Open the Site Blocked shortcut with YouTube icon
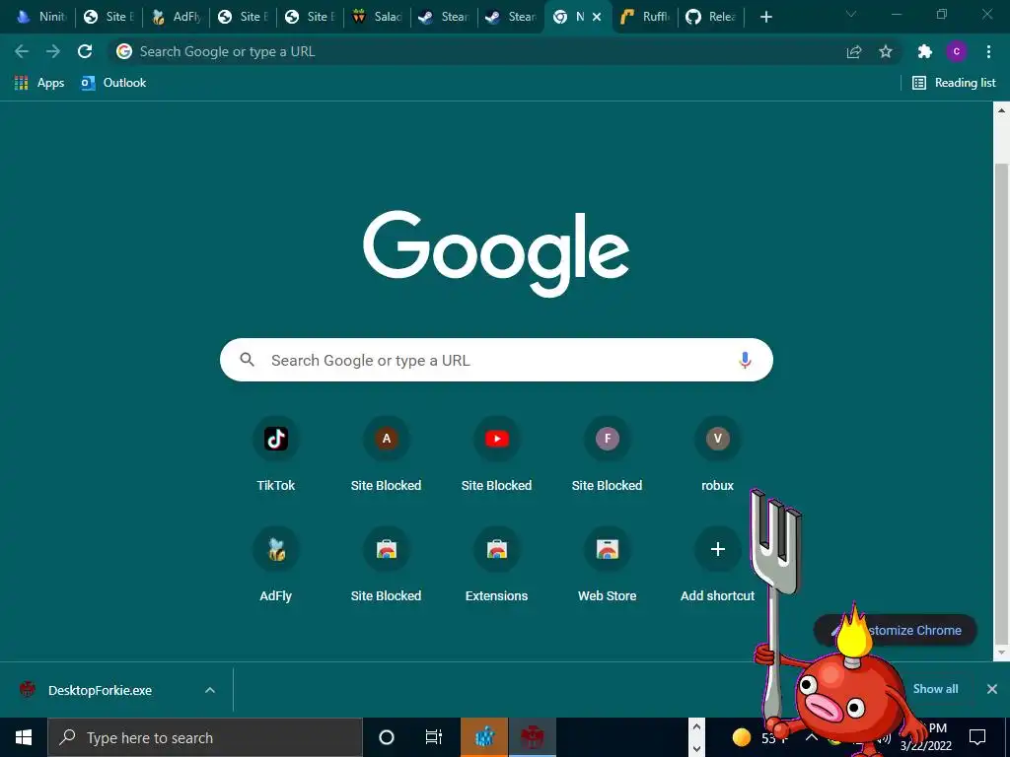The width and height of the screenshot is (1010, 757). click(x=497, y=454)
